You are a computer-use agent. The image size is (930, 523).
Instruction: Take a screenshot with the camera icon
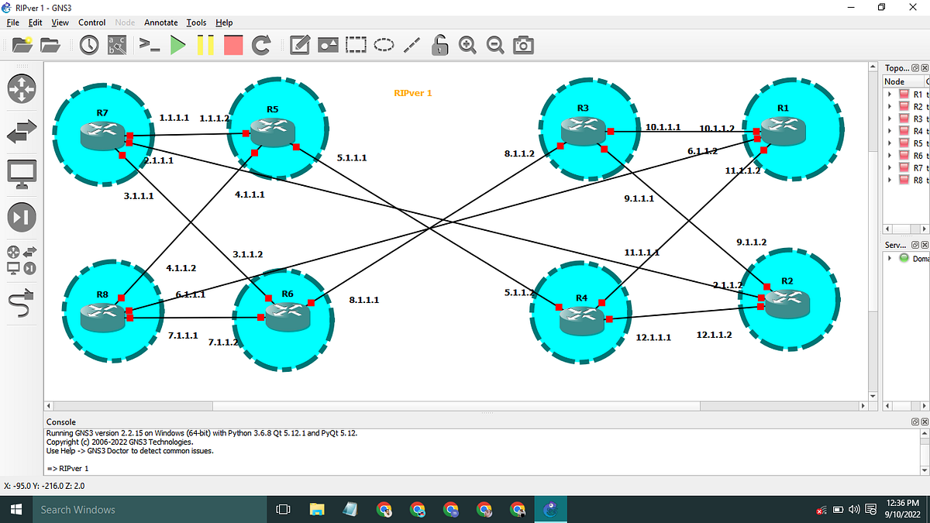point(523,45)
